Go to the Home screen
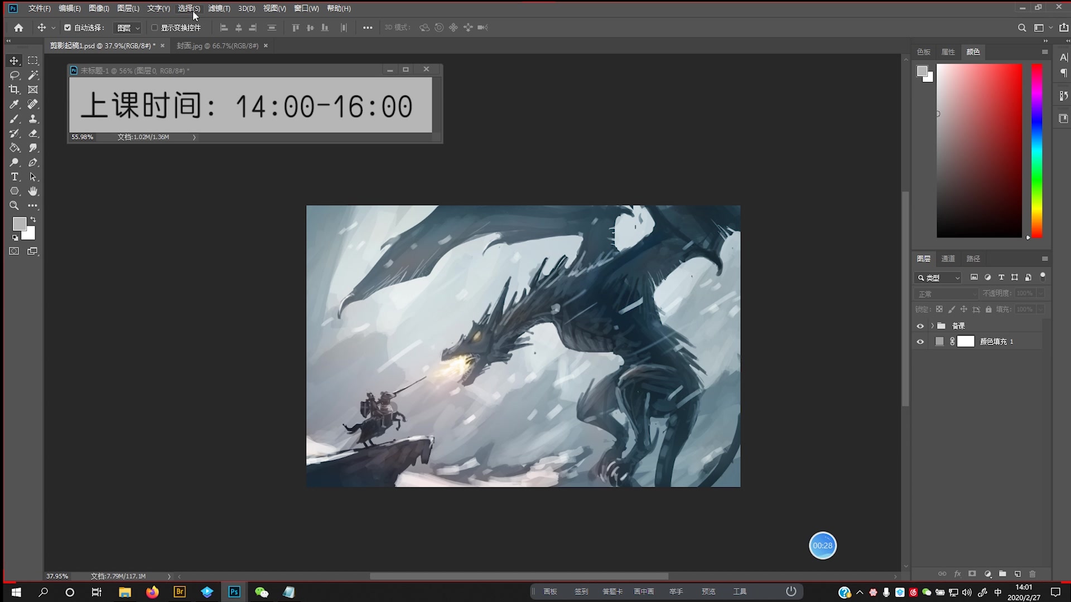 (18, 27)
